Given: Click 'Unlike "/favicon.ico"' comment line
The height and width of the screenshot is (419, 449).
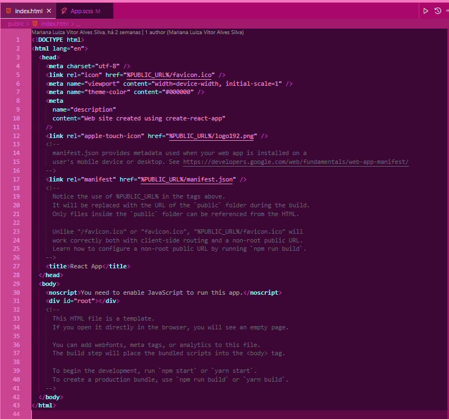Looking at the screenshot, I should pyautogui.click(x=178, y=231).
